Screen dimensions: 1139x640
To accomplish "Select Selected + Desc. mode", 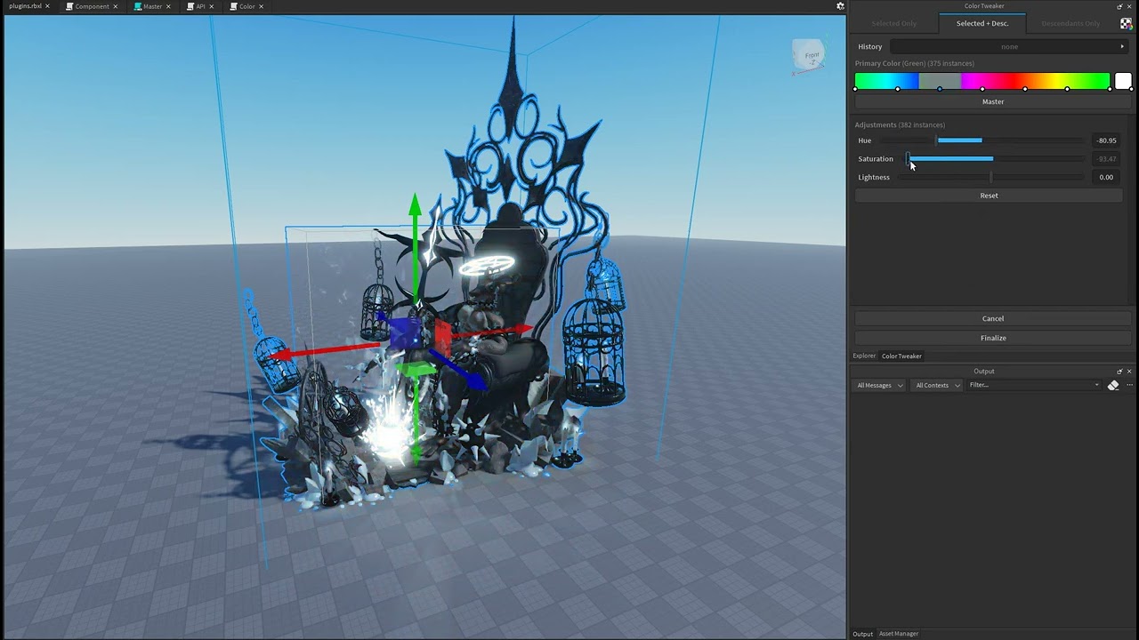I will click(x=982, y=23).
